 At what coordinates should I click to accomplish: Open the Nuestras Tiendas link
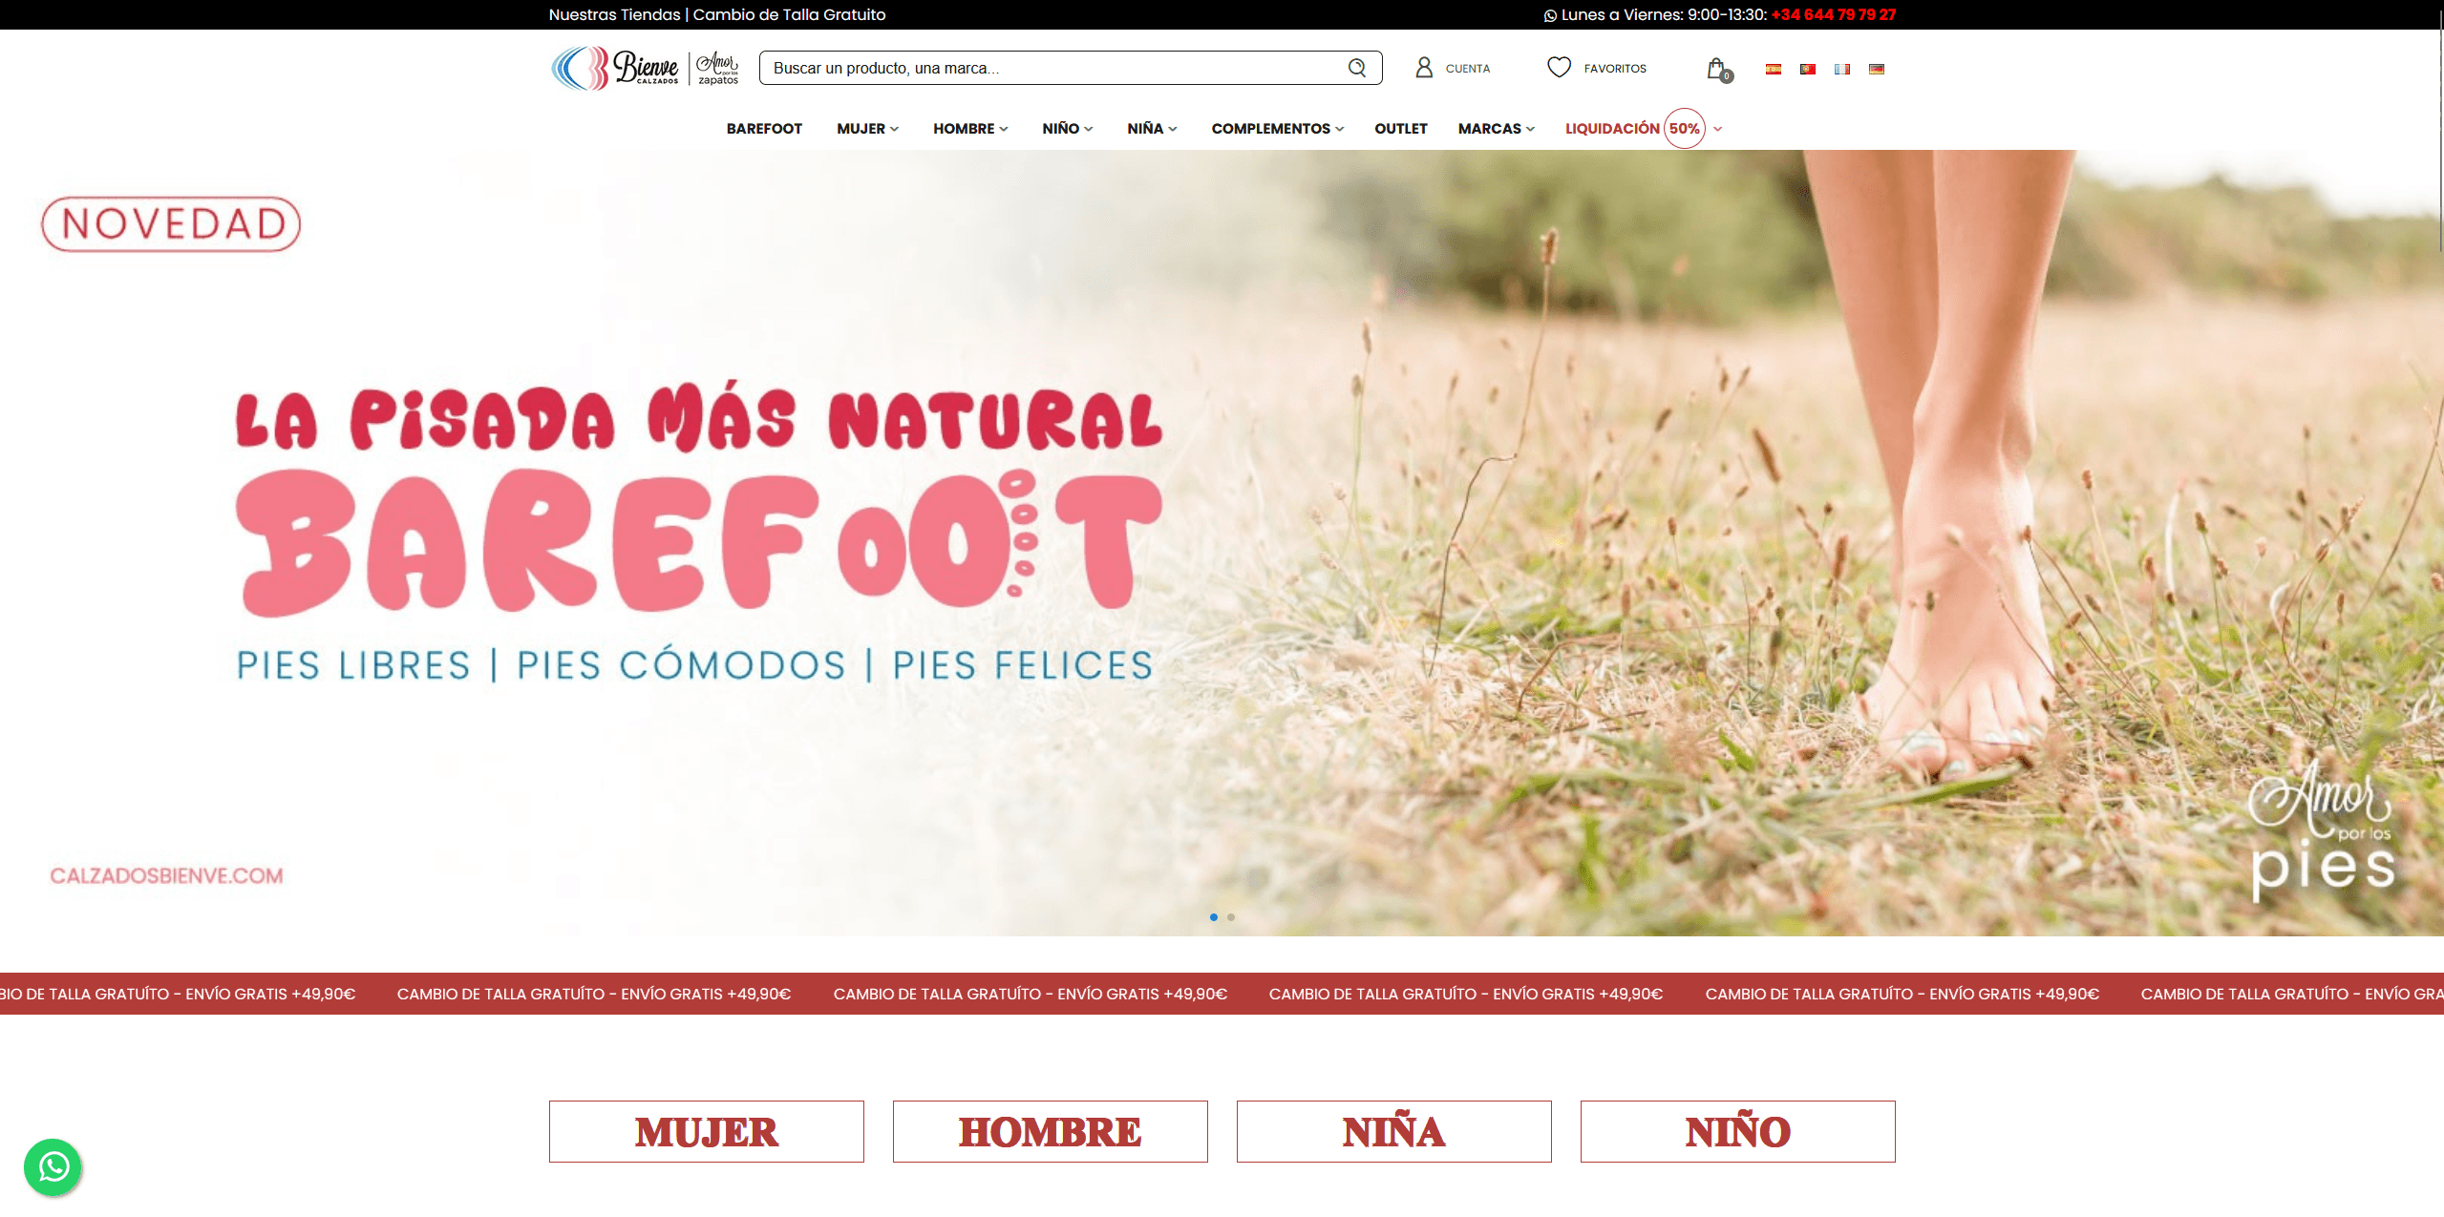click(x=614, y=14)
